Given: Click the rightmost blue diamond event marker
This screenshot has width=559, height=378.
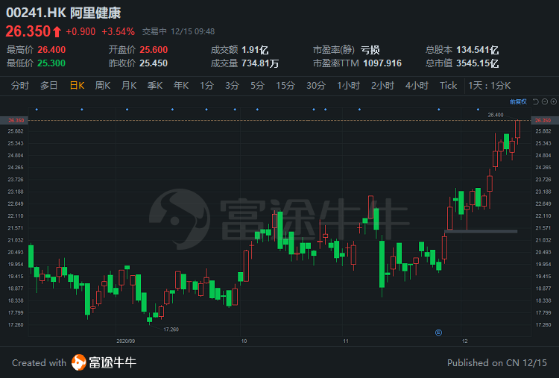Looking at the screenshot, I should pyautogui.click(x=478, y=110).
